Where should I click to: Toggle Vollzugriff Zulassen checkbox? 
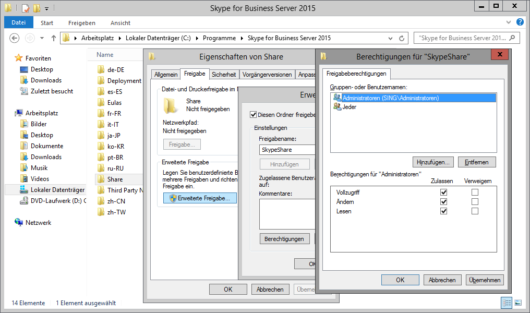click(444, 192)
